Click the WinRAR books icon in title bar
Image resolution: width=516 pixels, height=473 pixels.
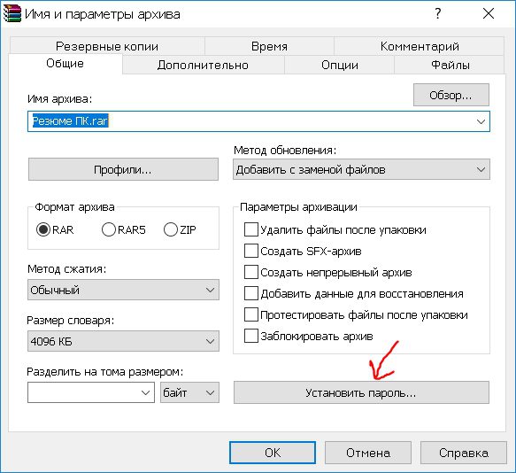click(x=12, y=14)
